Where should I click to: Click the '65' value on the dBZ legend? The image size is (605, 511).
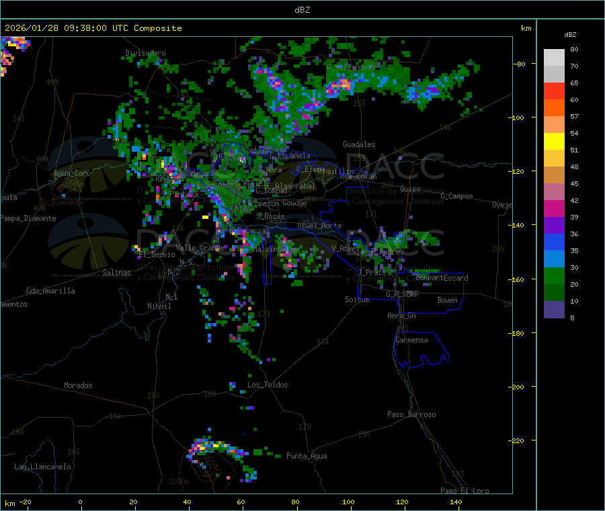click(x=574, y=83)
